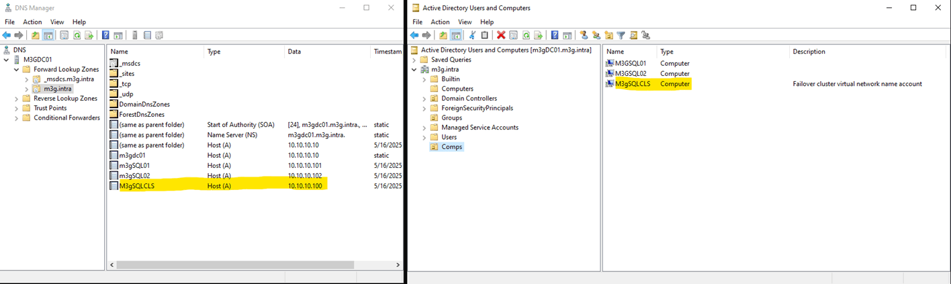Click Back arrow in DNS Manager toolbar

(7, 35)
